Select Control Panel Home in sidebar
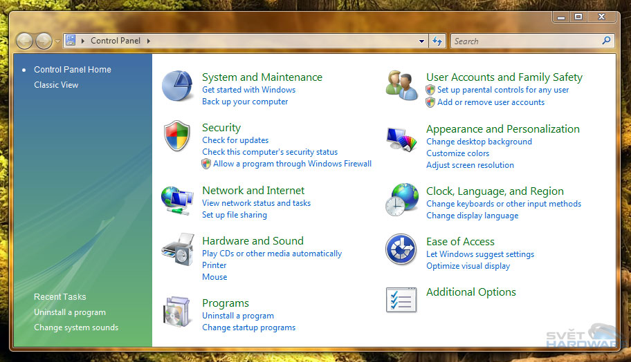This screenshot has height=362, width=631. [72, 70]
